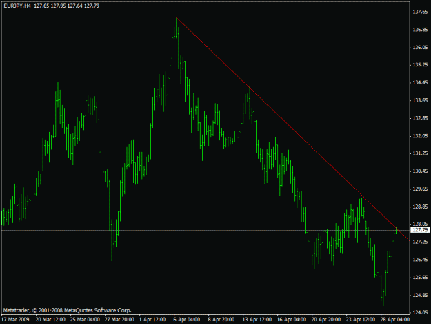Click the 127.25 price axis label

(x=420, y=242)
